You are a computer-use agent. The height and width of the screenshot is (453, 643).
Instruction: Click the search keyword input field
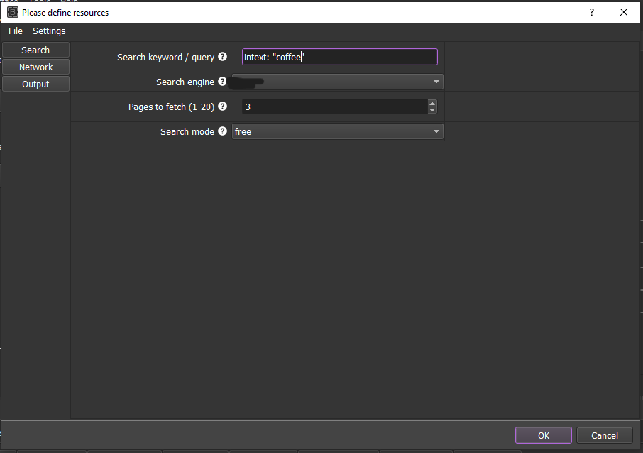[339, 57]
